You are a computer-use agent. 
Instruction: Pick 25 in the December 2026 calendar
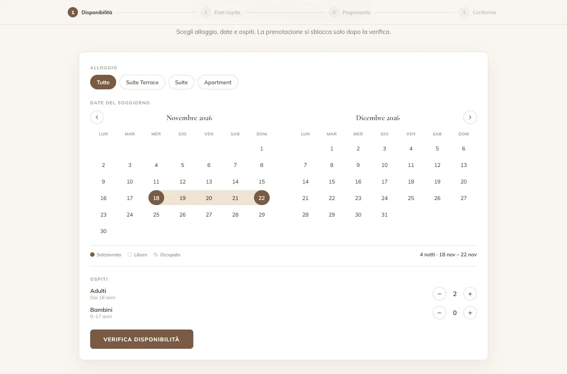tap(411, 198)
